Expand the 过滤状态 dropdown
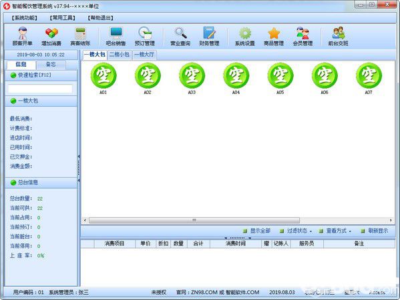This screenshot has width=400, height=300. click(x=296, y=231)
